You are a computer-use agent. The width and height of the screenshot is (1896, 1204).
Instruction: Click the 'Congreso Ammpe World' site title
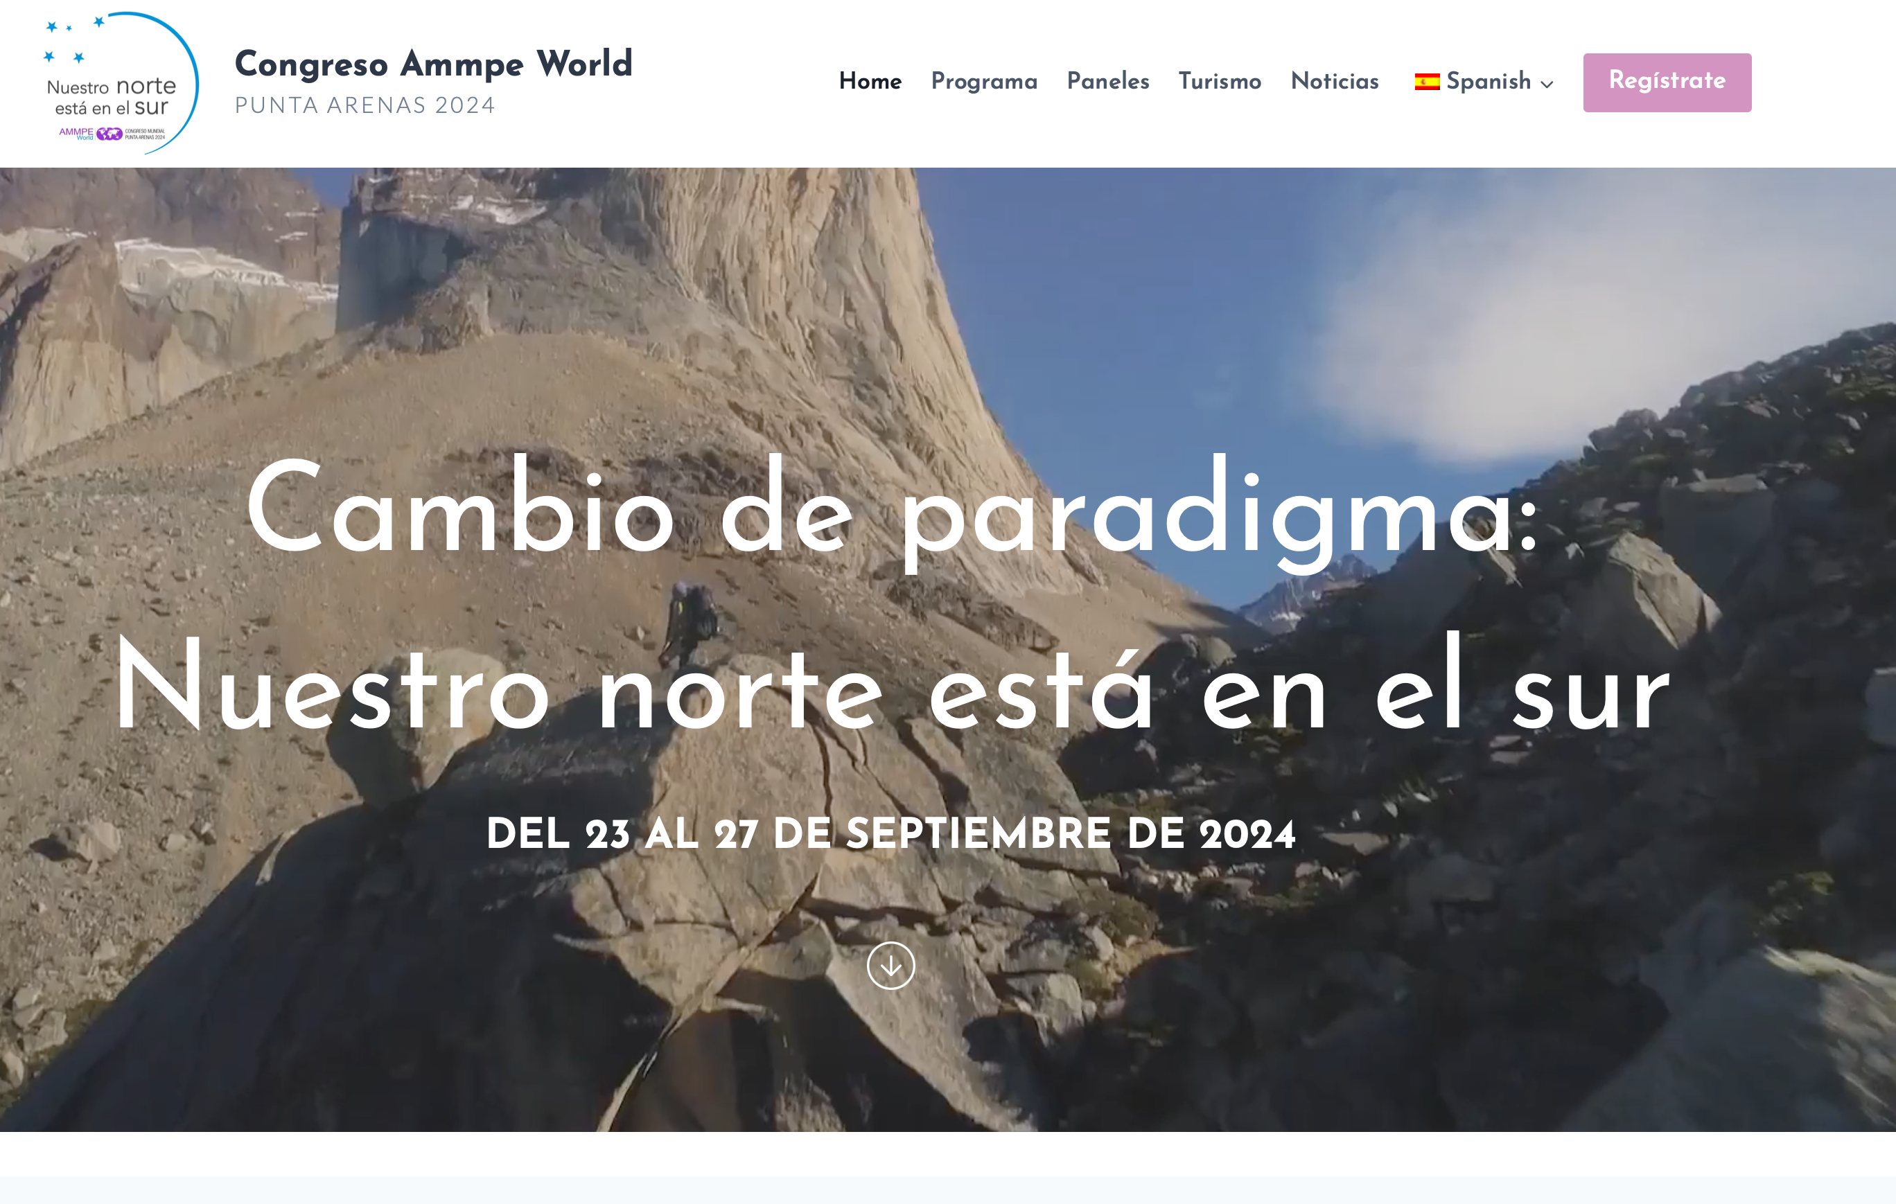pos(433,64)
